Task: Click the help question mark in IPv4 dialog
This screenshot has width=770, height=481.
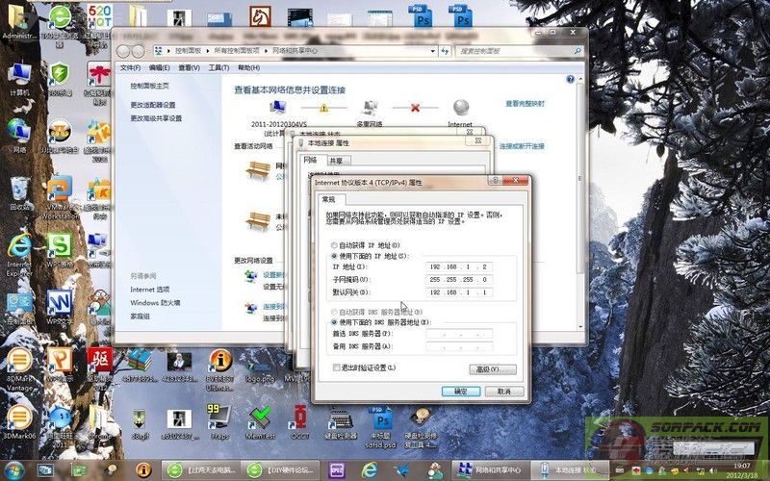Action: point(495,181)
